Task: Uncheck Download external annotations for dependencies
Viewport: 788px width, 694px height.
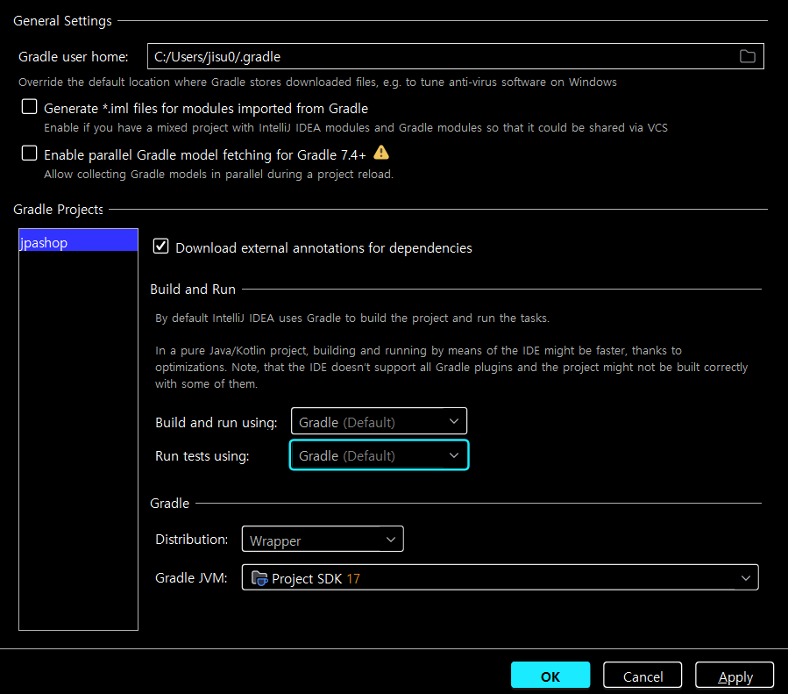Action: [160, 246]
